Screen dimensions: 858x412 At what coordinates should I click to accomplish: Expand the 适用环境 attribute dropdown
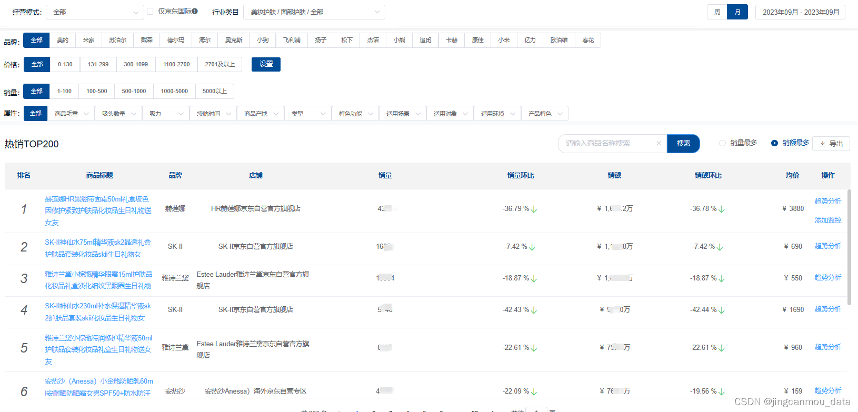tap(497, 114)
